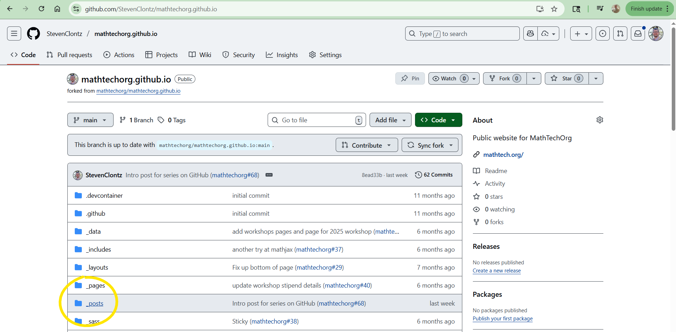The width and height of the screenshot is (676, 332).
Task: Click the Go to file search field
Action: 316,120
